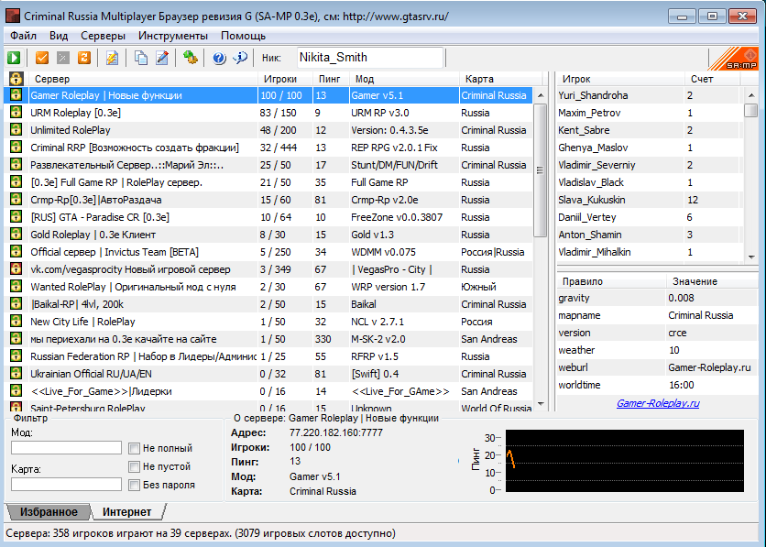The image size is (766, 547).
Task: Click the application icon in title bar
Action: pos(13,16)
